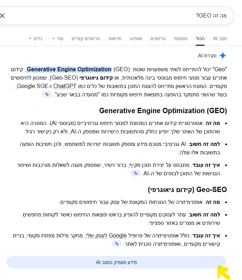Image resolution: width=242 pixels, height=280 pixels.
Task: Click the ChatGPT underlined link
Action: pyautogui.click(x=65, y=86)
